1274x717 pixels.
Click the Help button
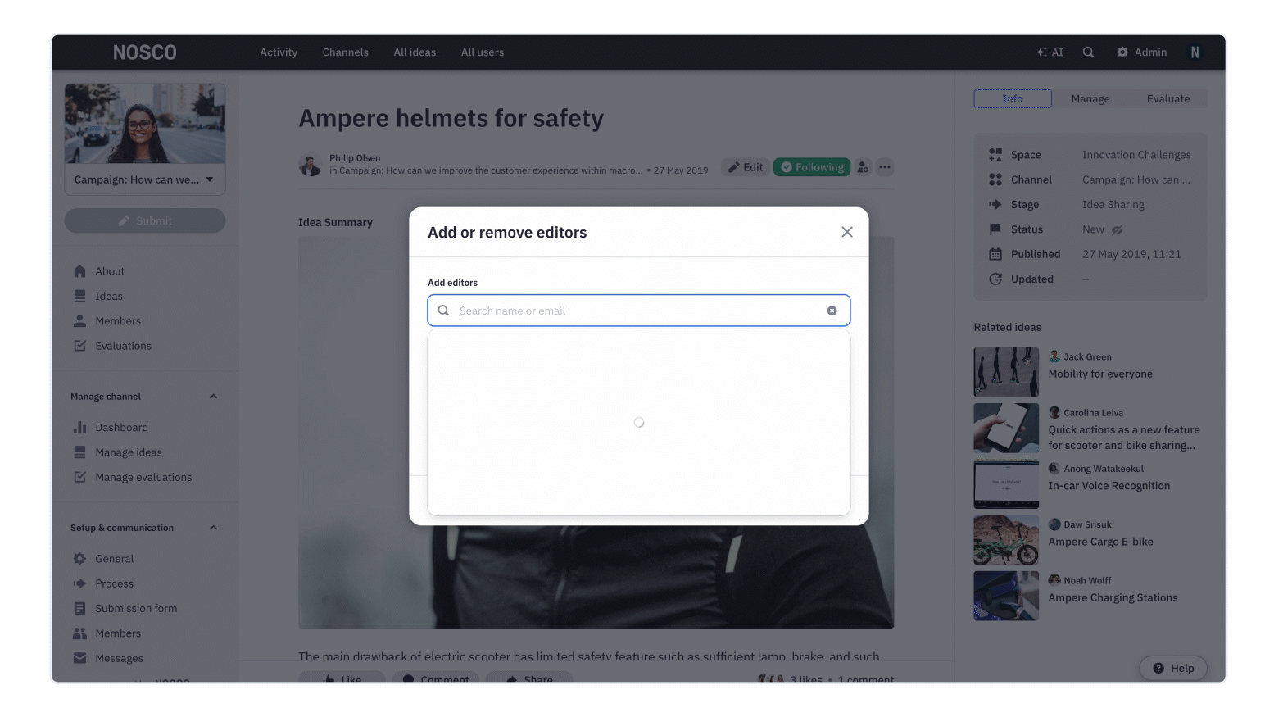tap(1172, 668)
